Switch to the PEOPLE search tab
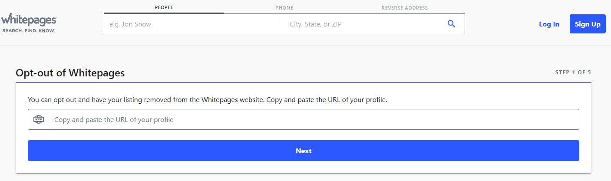Image resolution: width=611 pixels, height=181 pixels. (x=164, y=7)
